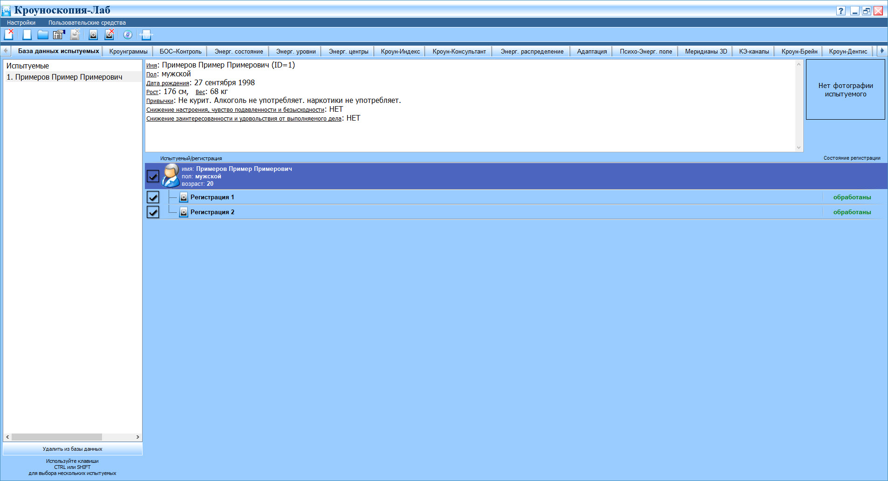Click the blank new document icon
The image size is (888, 481).
(27, 34)
